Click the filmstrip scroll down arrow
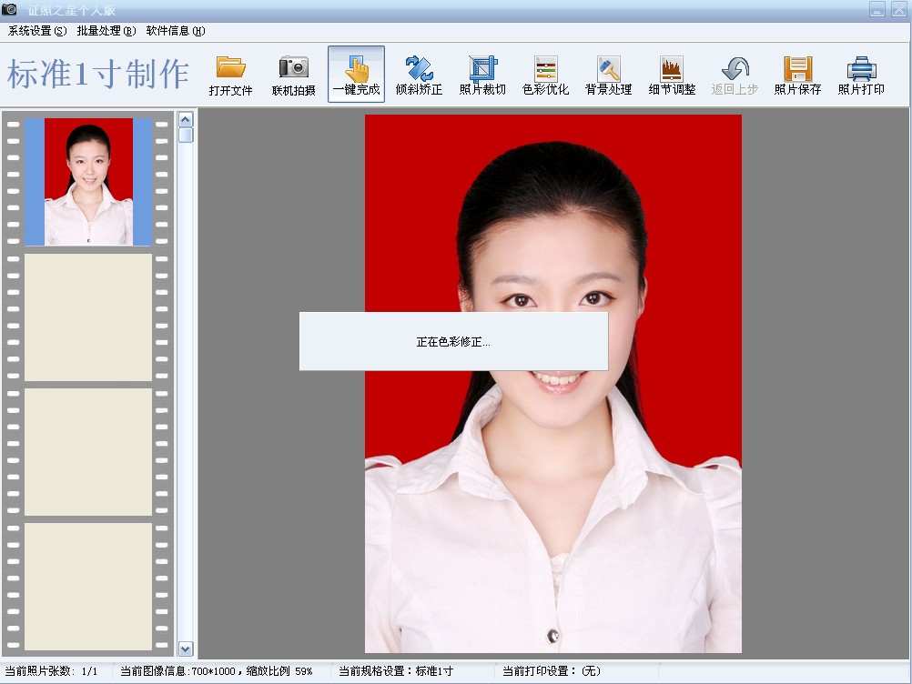912x684 pixels. click(x=186, y=649)
